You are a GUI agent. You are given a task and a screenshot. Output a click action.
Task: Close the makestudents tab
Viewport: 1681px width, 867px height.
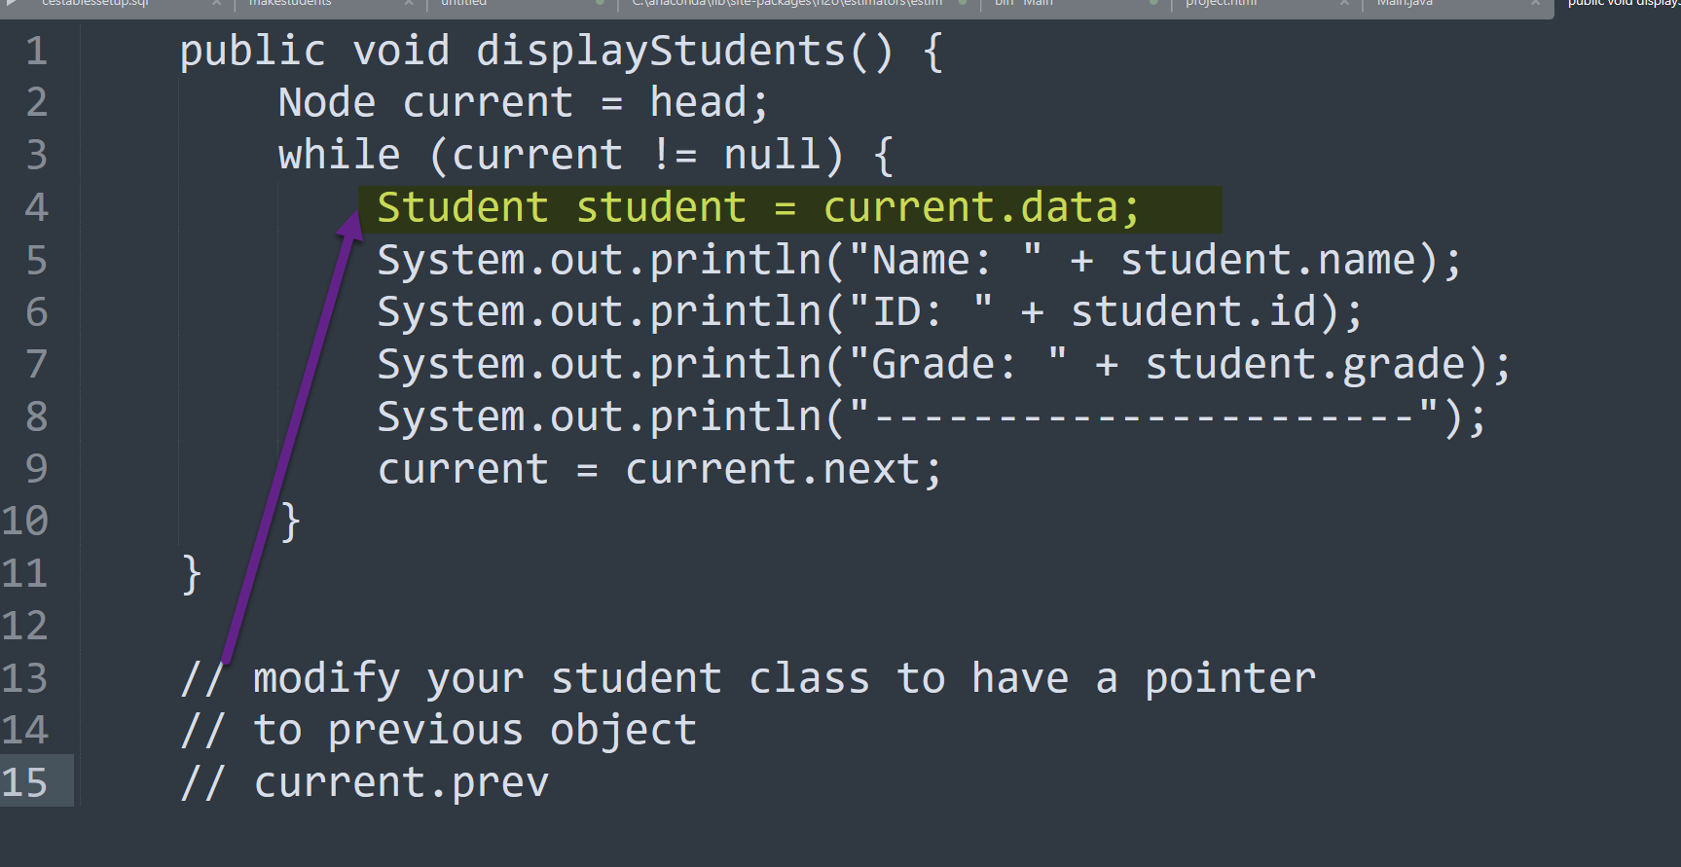coord(409,3)
